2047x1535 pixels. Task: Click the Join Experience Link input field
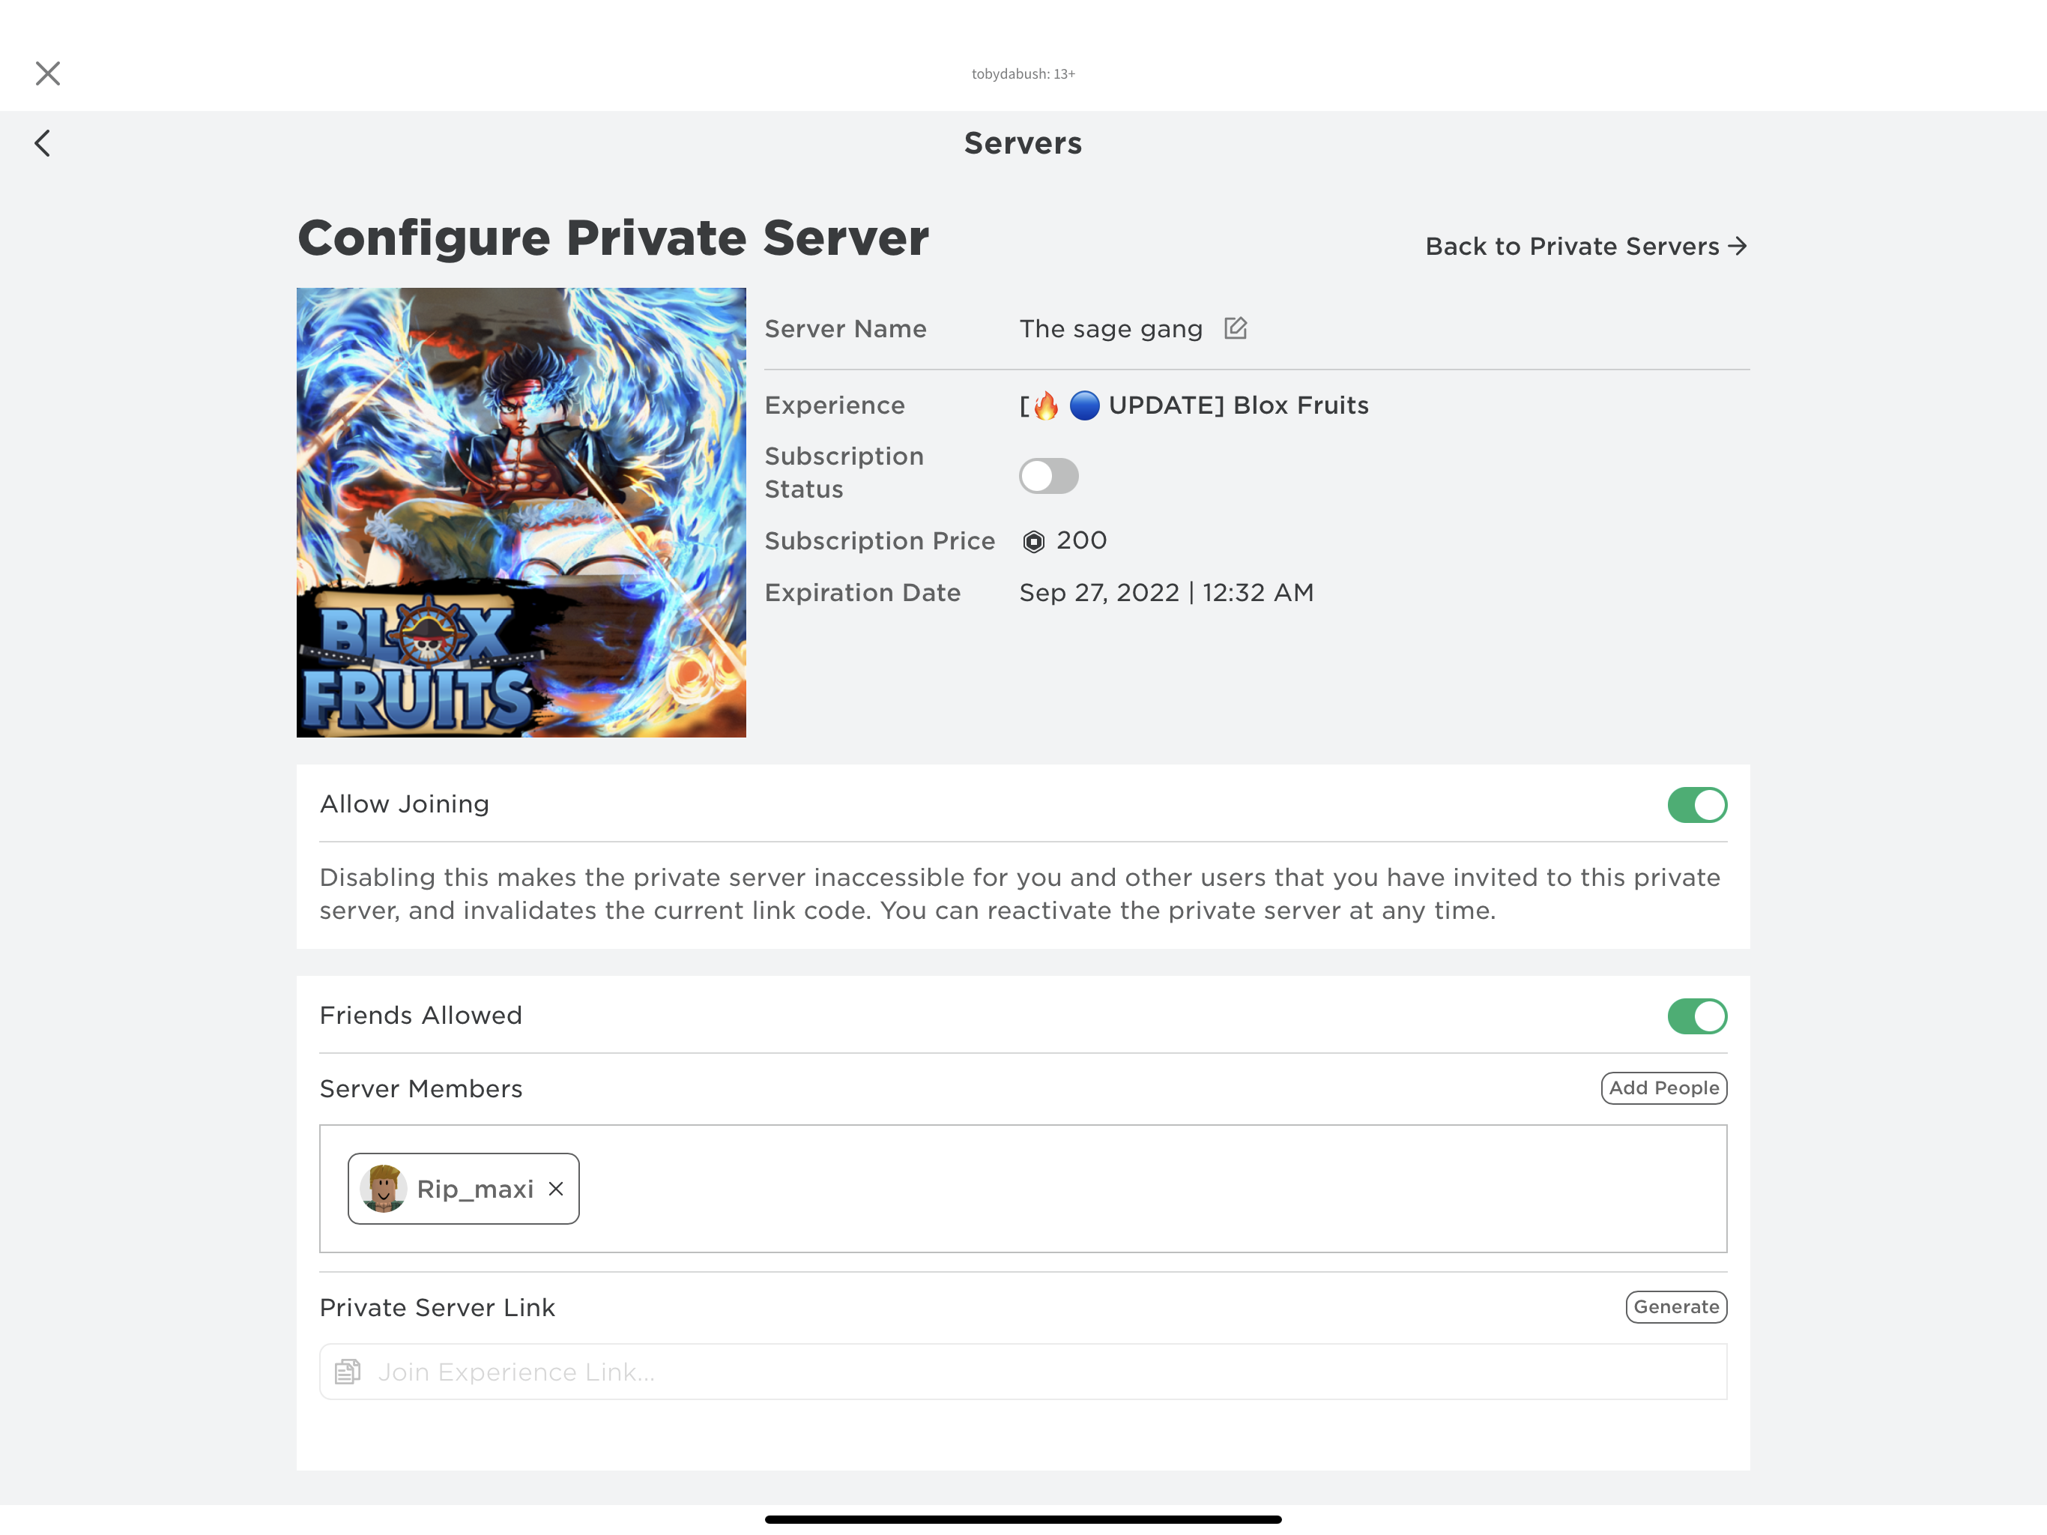click(1022, 1371)
